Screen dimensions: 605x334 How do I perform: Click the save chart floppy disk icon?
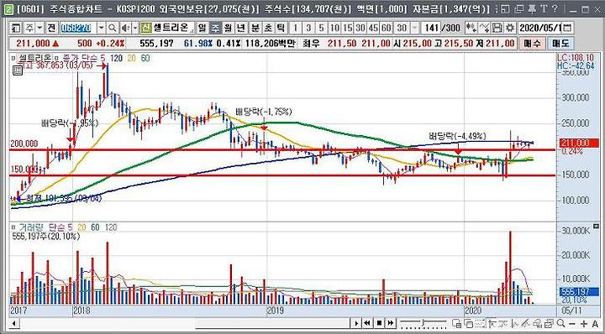(497, 28)
